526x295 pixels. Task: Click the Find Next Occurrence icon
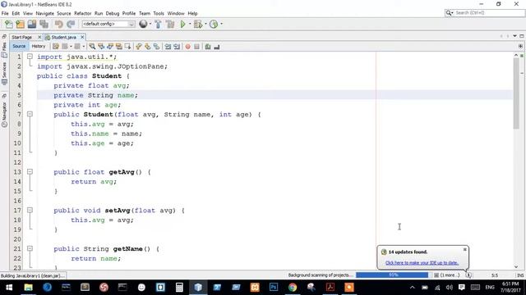pos(110,47)
